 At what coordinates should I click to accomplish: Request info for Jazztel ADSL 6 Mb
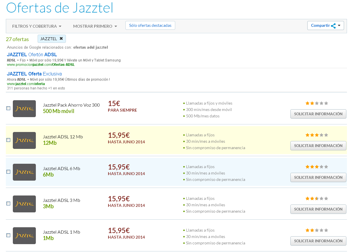tap(318, 177)
